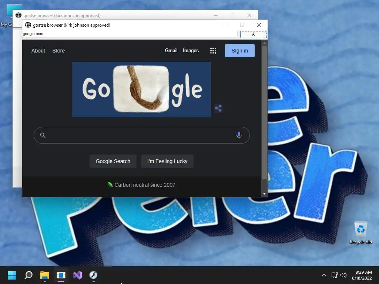Image resolution: width=379 pixels, height=284 pixels.
Task: Click the Carbon neutral since 2007 link
Action: pyautogui.click(x=145, y=185)
